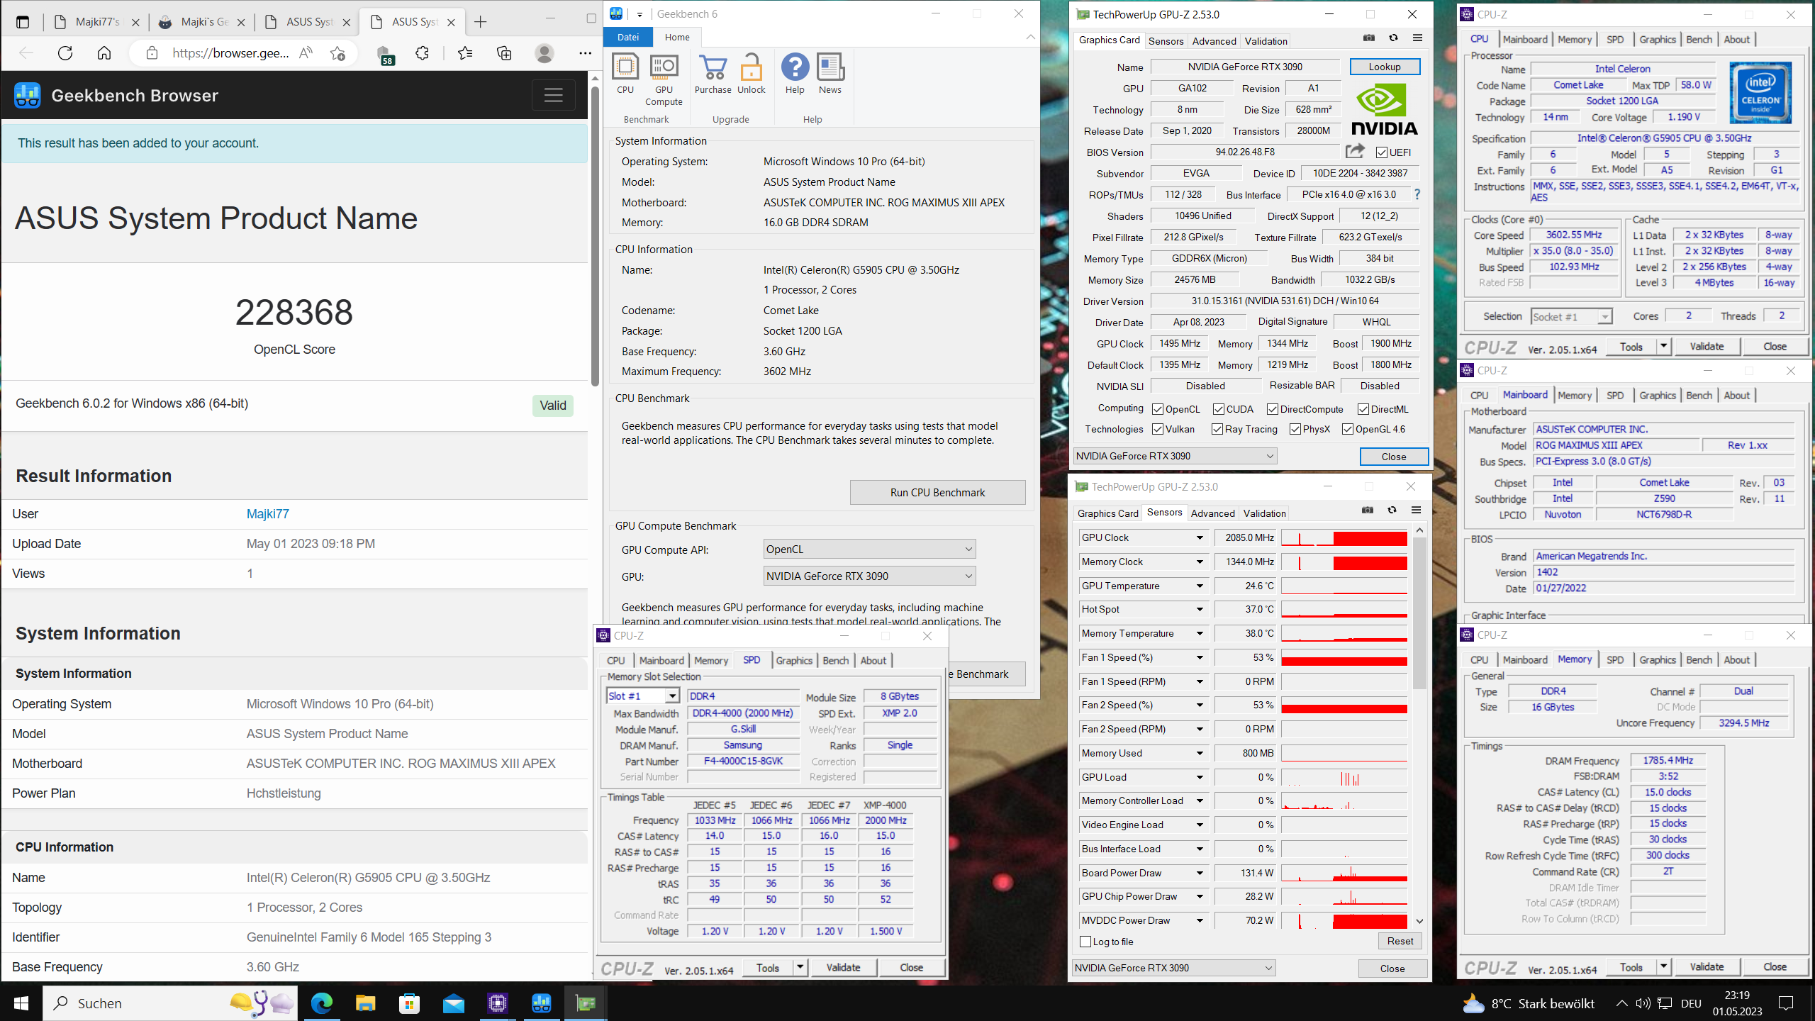Open the Majki77 user link
The width and height of the screenshot is (1815, 1021).
tap(267, 514)
